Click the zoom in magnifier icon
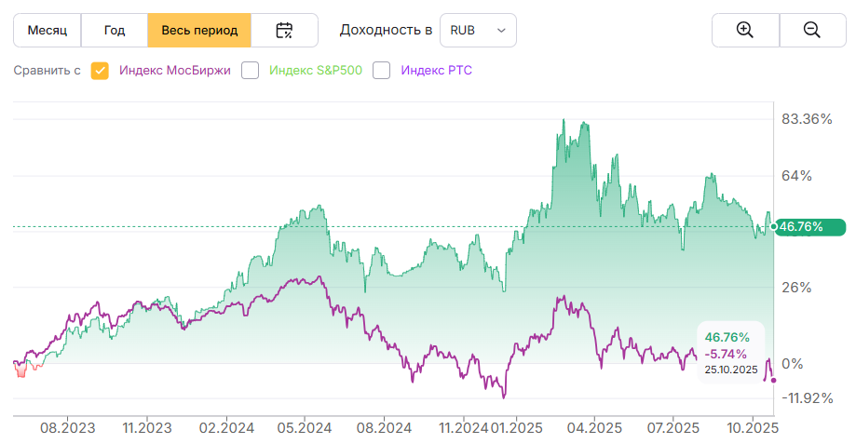Screen dimensions: 856x444 click(744, 30)
